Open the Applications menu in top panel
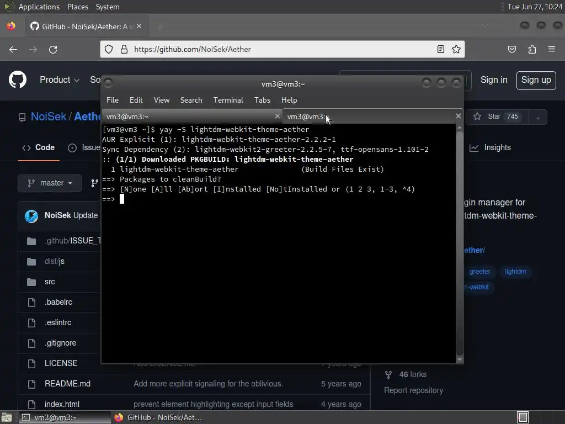 pos(39,7)
